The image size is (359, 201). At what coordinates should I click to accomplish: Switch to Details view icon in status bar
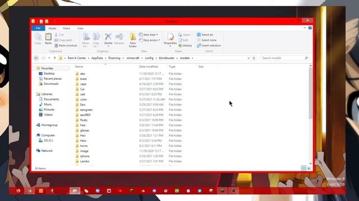303,168
